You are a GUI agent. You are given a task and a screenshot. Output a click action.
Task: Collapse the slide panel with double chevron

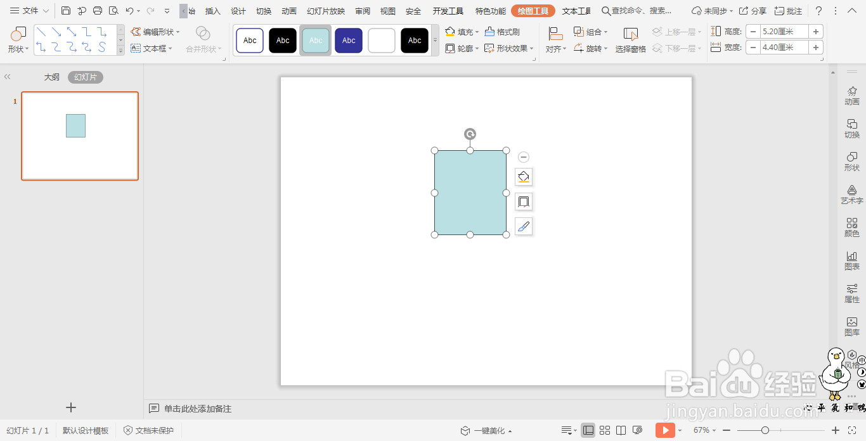tap(7, 77)
